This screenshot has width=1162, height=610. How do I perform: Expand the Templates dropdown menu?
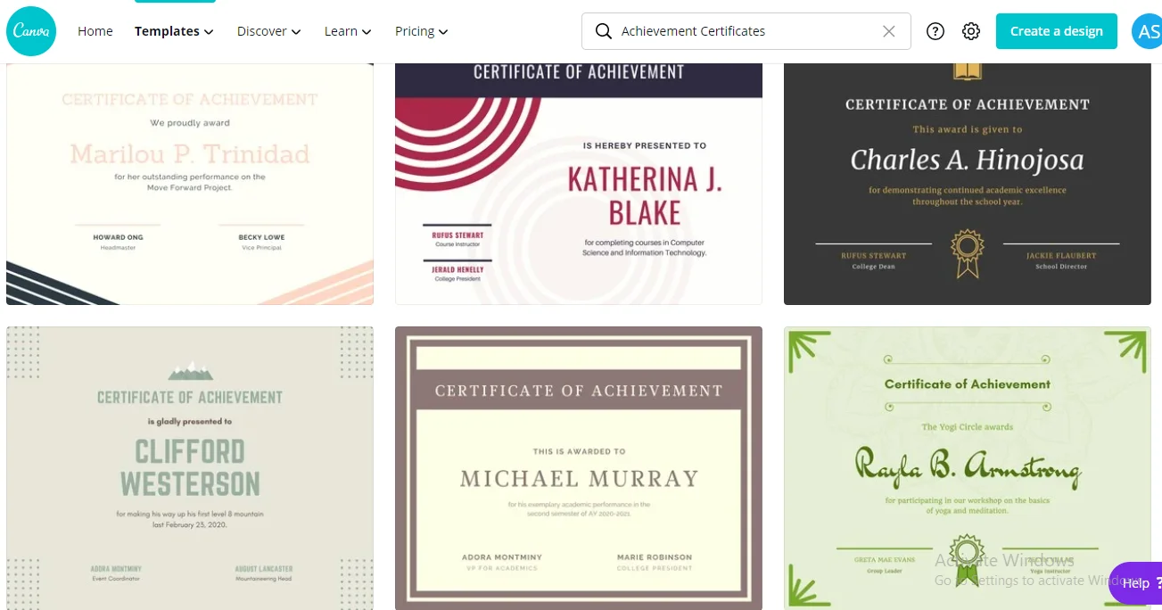point(174,31)
